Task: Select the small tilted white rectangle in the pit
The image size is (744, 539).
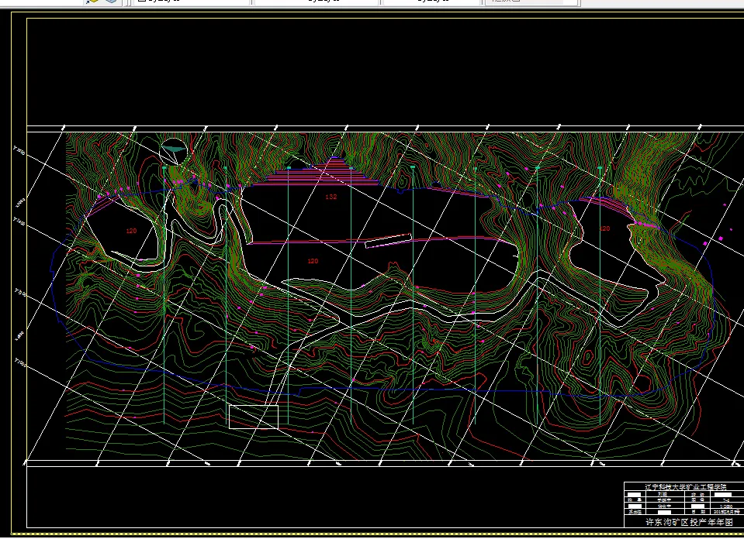Action: [388, 241]
